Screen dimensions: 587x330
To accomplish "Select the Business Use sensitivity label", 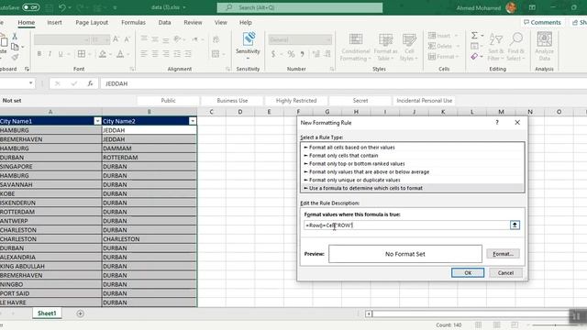I will 232,101.
